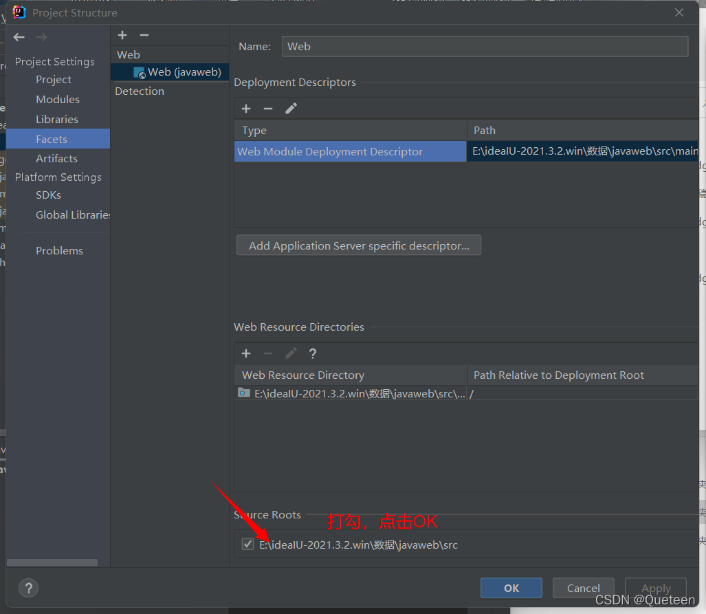Open Project settings page
The image size is (706, 614).
point(54,80)
